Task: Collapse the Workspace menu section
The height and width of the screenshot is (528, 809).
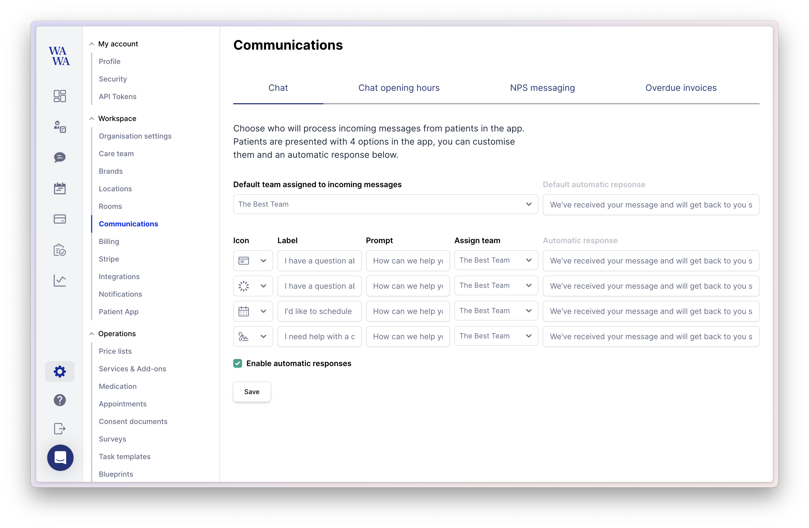Action: click(92, 119)
